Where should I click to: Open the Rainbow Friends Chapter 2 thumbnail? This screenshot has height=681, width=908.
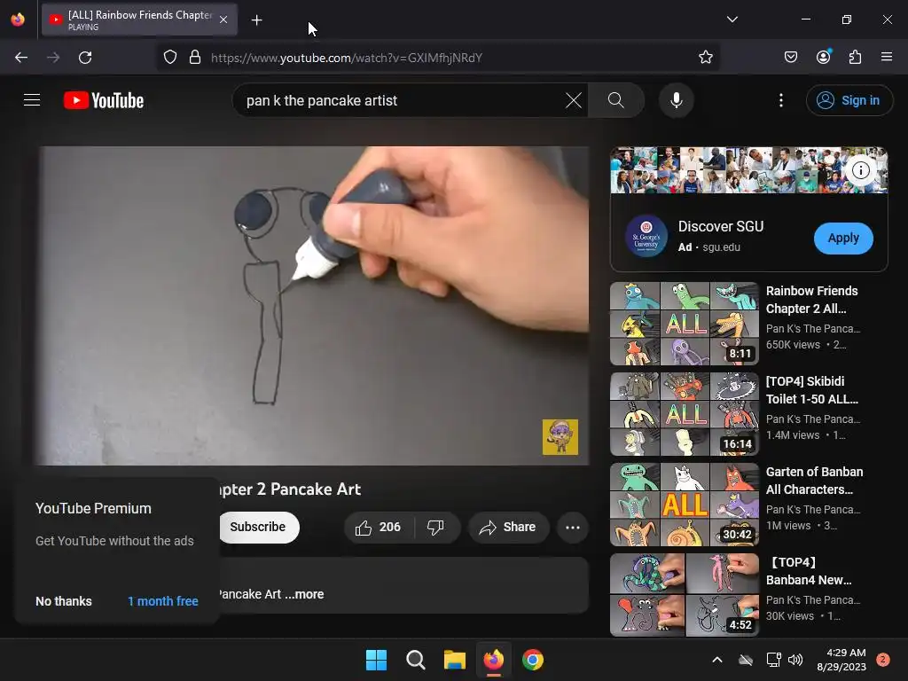(684, 324)
